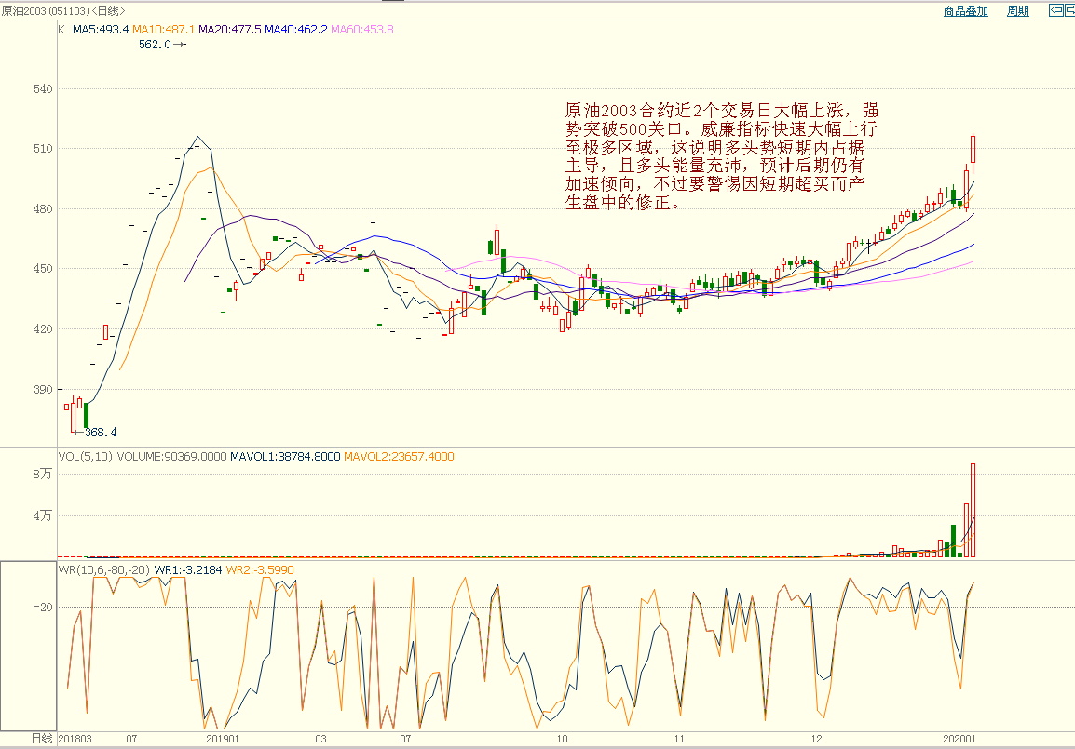Click the 日线 label at bottom left

[x=42, y=739]
